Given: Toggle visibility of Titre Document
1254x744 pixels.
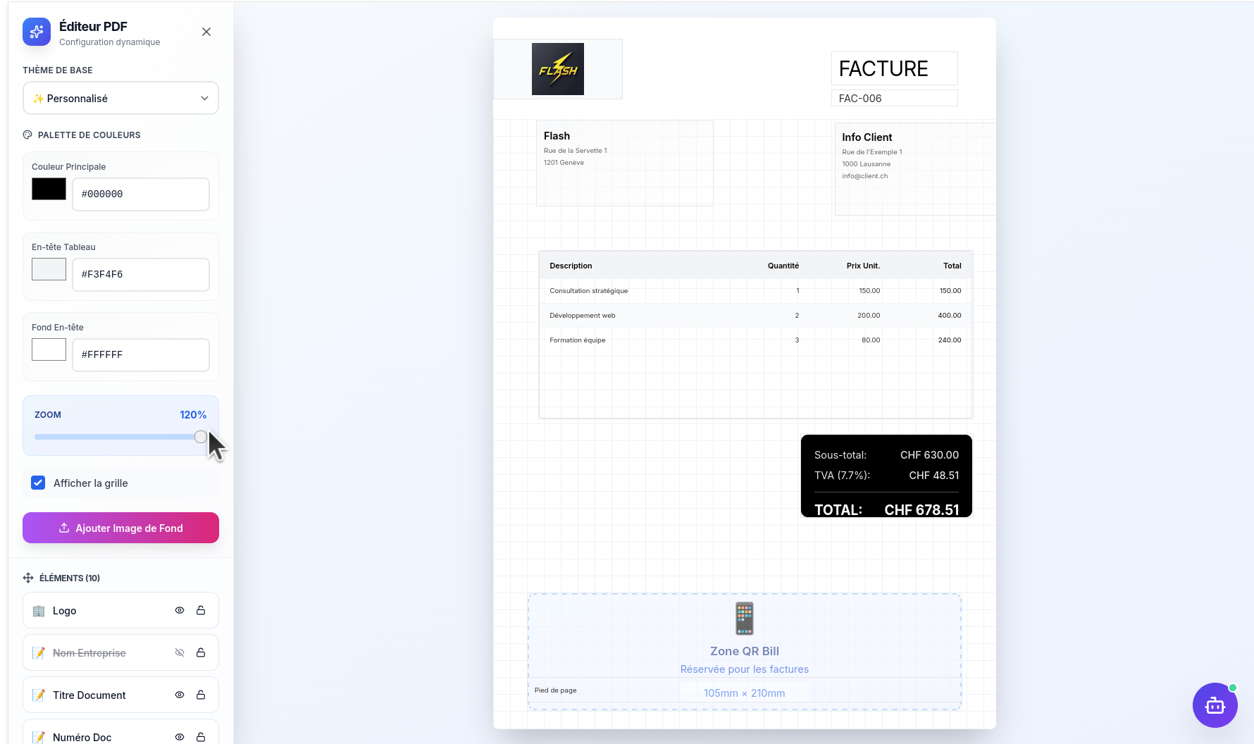Looking at the screenshot, I should (x=180, y=695).
